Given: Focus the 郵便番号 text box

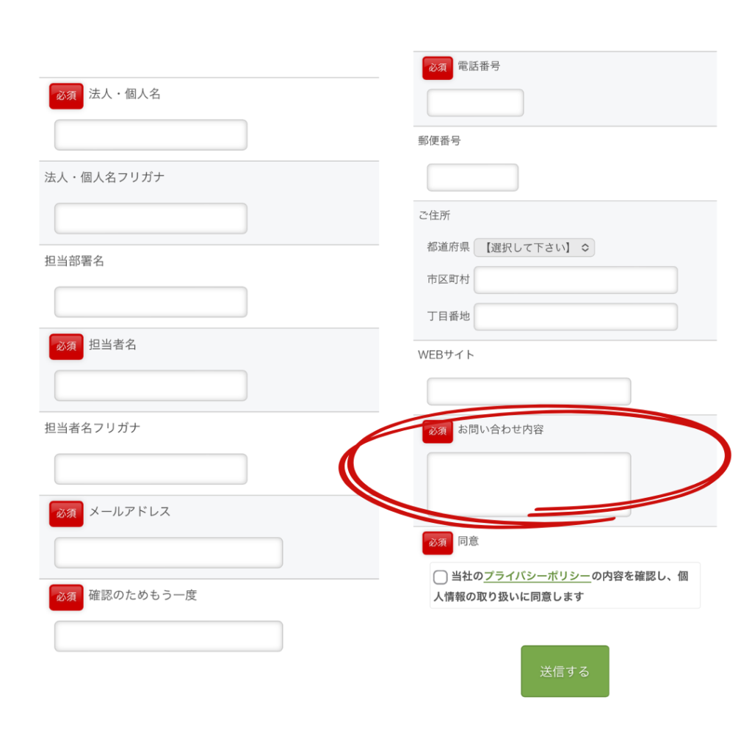Looking at the screenshot, I should pyautogui.click(x=472, y=178).
